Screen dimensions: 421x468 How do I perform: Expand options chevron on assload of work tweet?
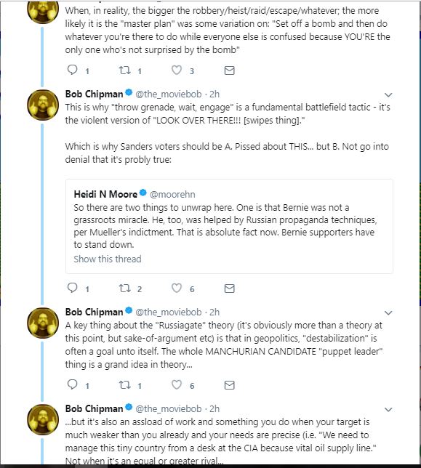point(388,410)
